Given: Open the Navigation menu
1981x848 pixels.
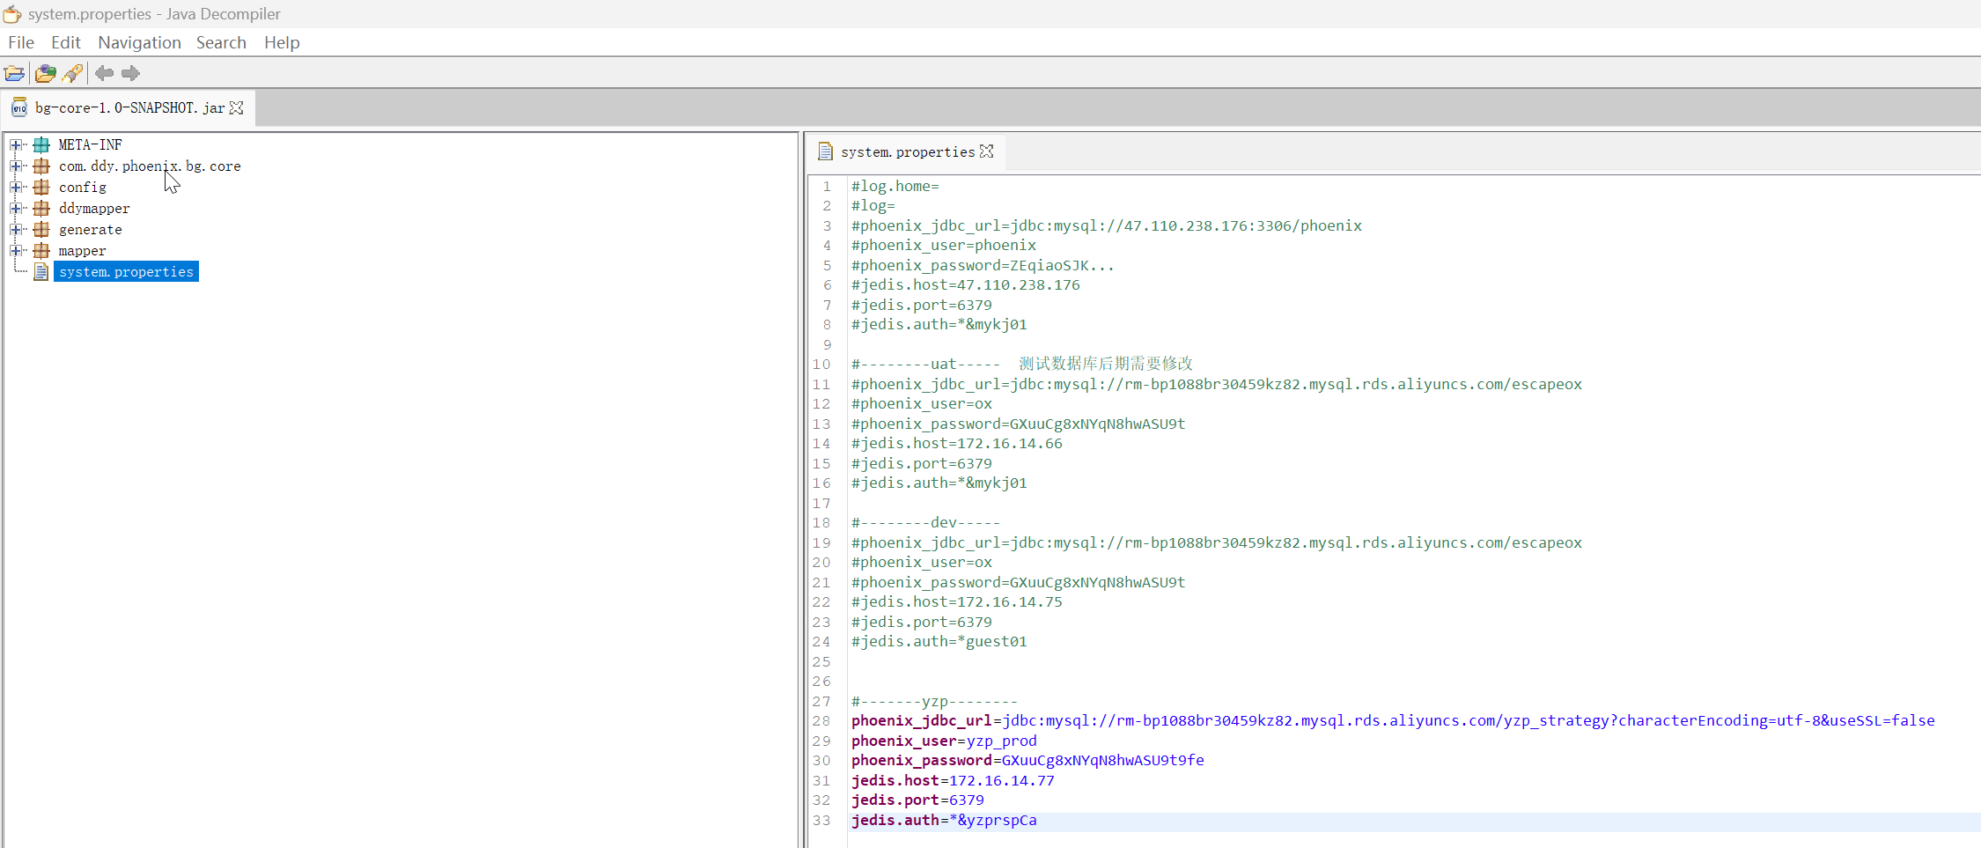Looking at the screenshot, I should tap(139, 42).
